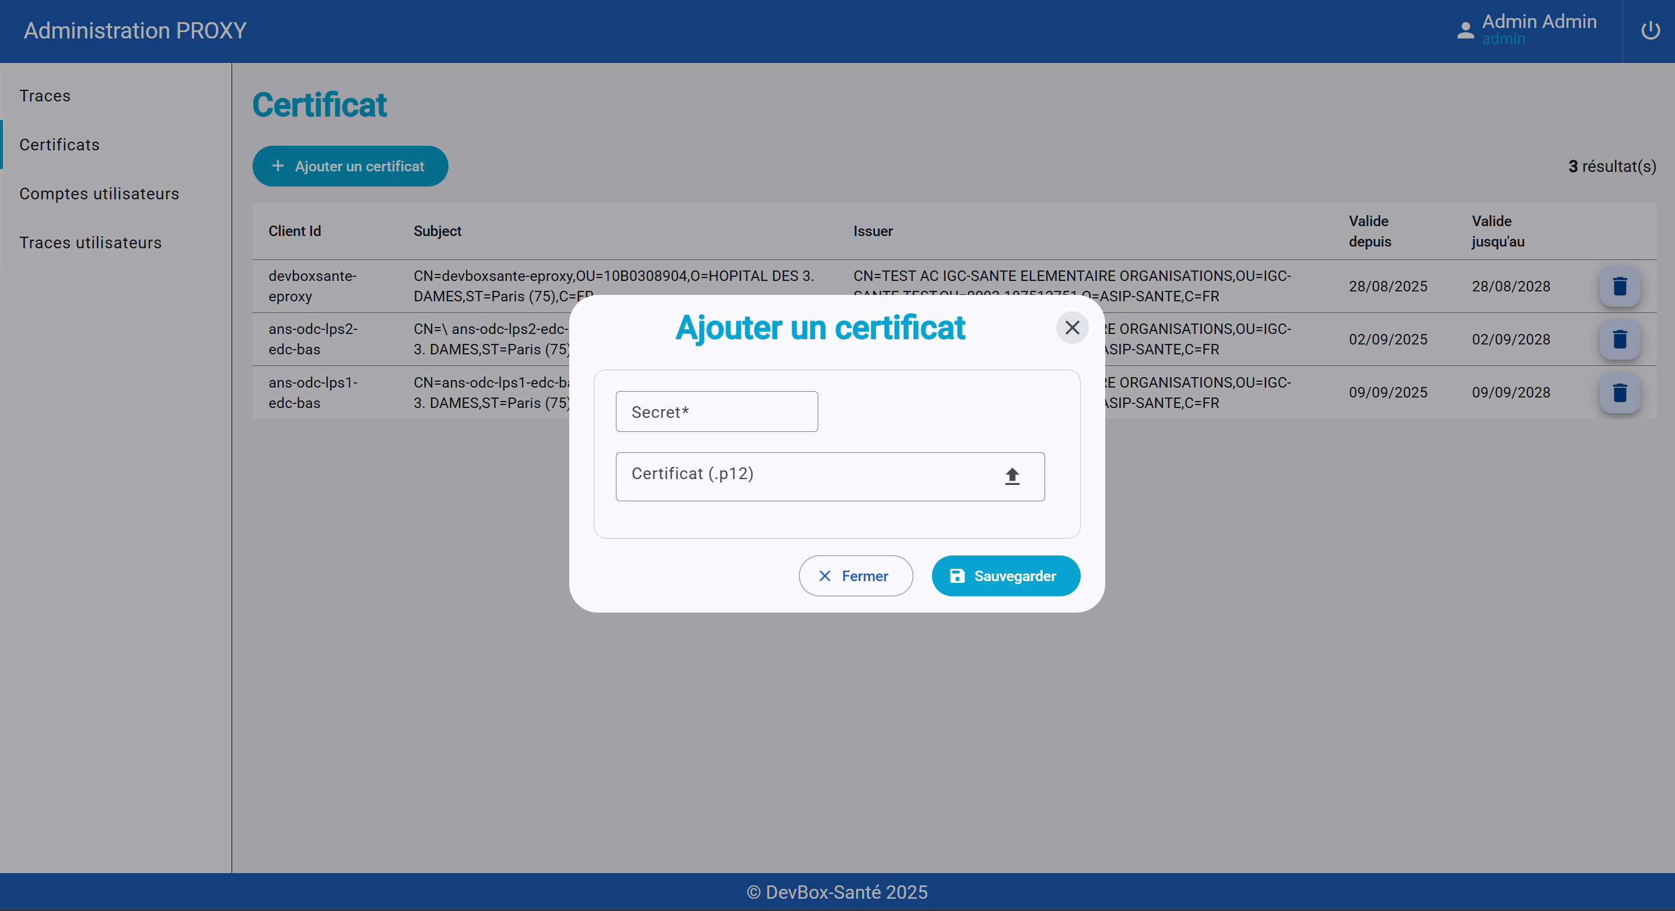The image size is (1675, 911).
Task: Click the Ajouter un certificat button
Action: [x=350, y=166]
